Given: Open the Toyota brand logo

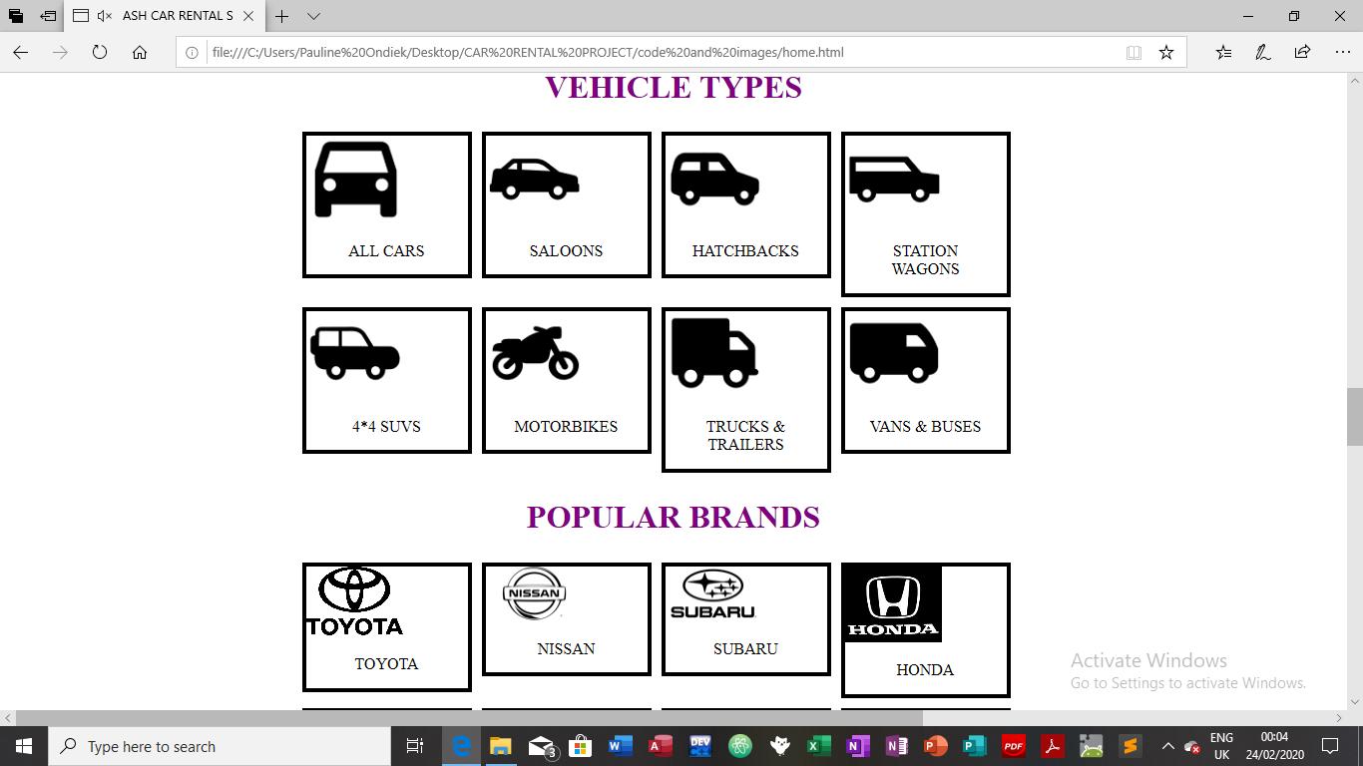Looking at the screenshot, I should point(355,601).
